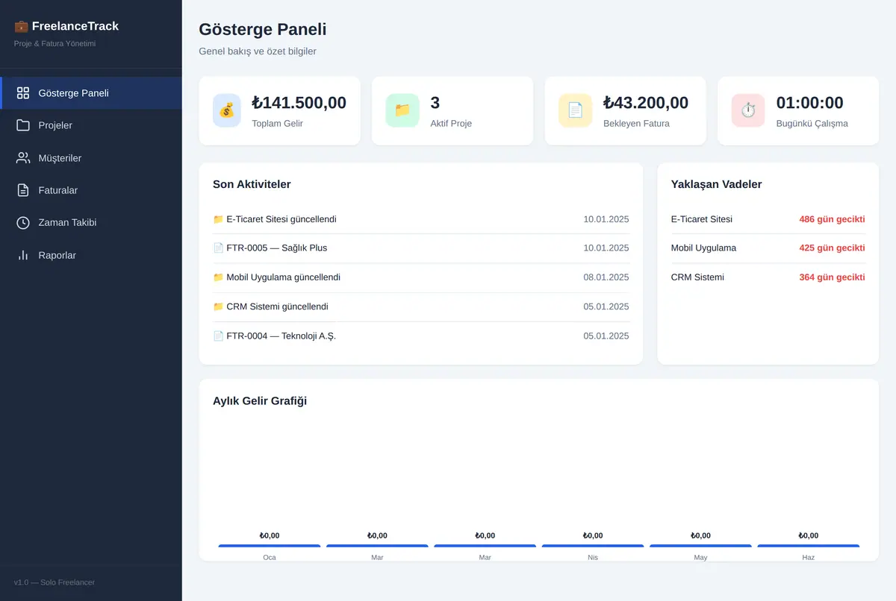Open Zaman Takibi via the clock icon
Screen dimensions: 896x601
coord(23,222)
